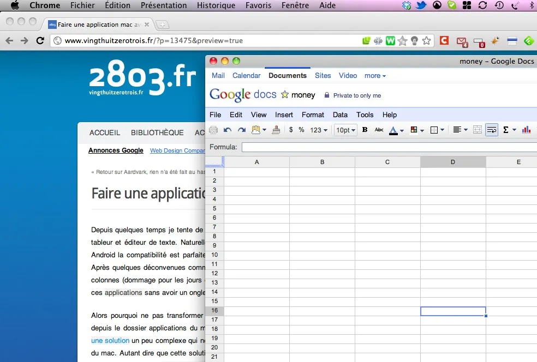Click the Chrome address bar URL

pos(154,41)
